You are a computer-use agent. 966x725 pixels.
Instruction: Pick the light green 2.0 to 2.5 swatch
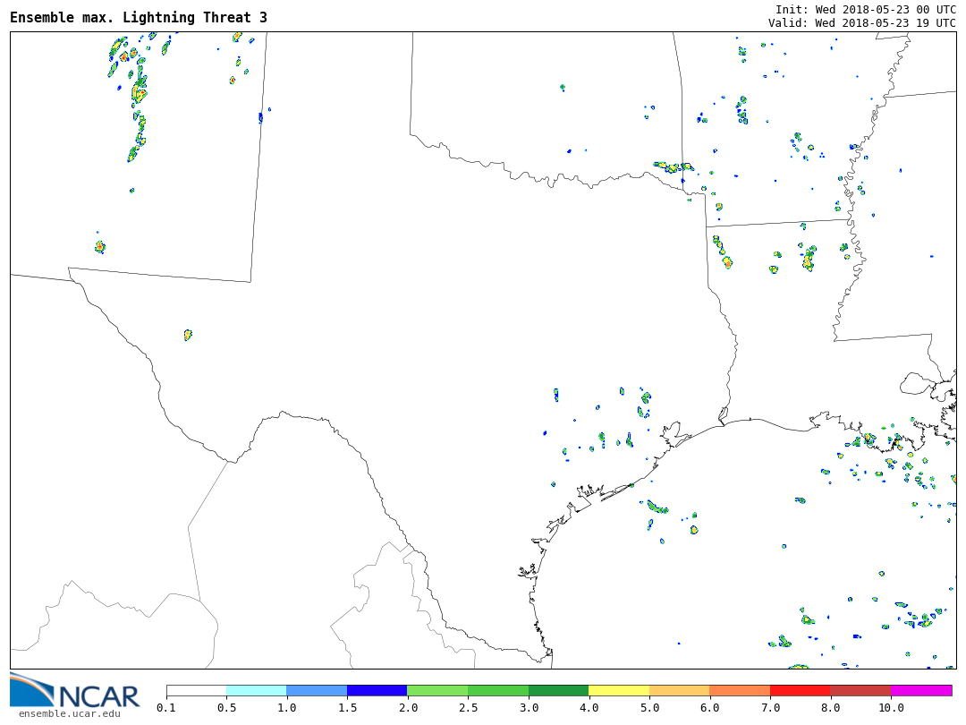pyautogui.click(x=437, y=691)
